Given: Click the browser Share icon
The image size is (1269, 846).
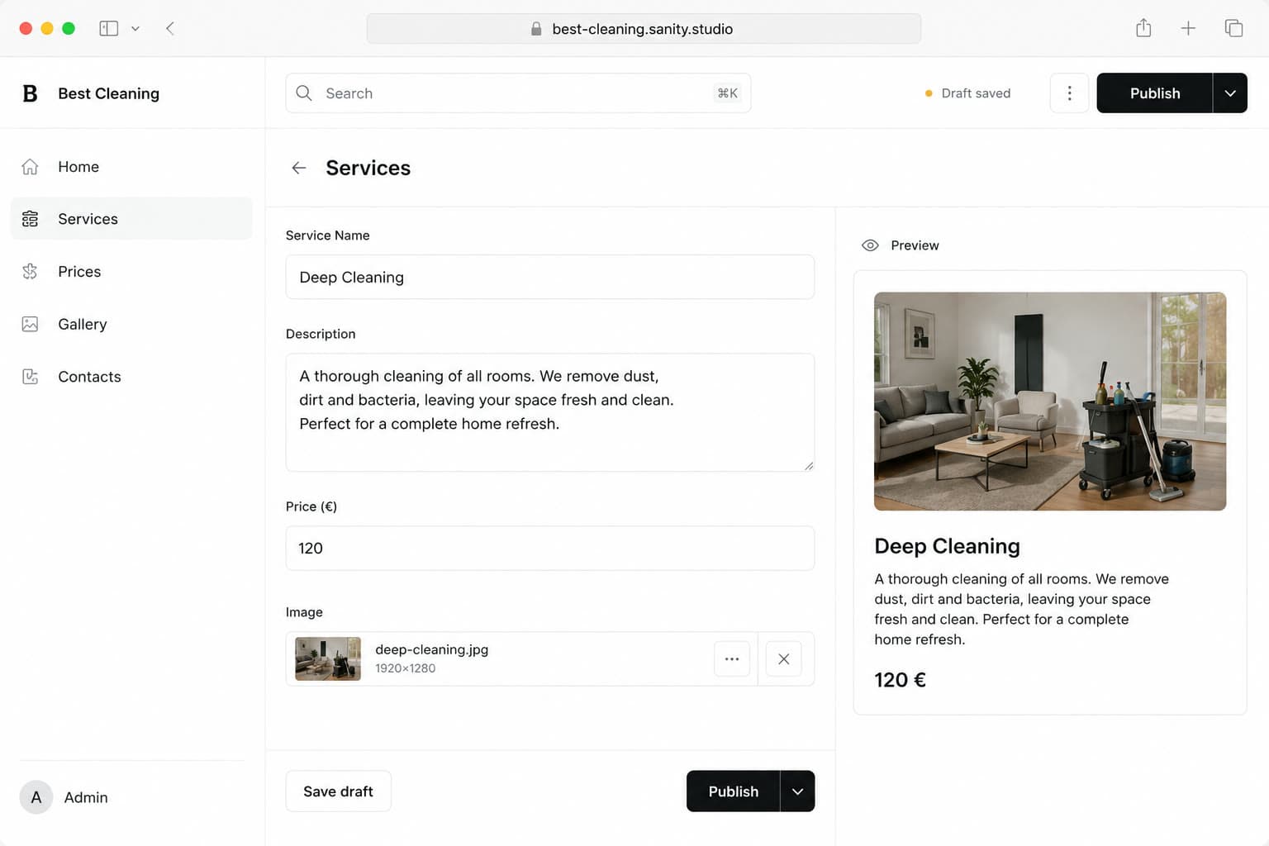Looking at the screenshot, I should [1143, 28].
